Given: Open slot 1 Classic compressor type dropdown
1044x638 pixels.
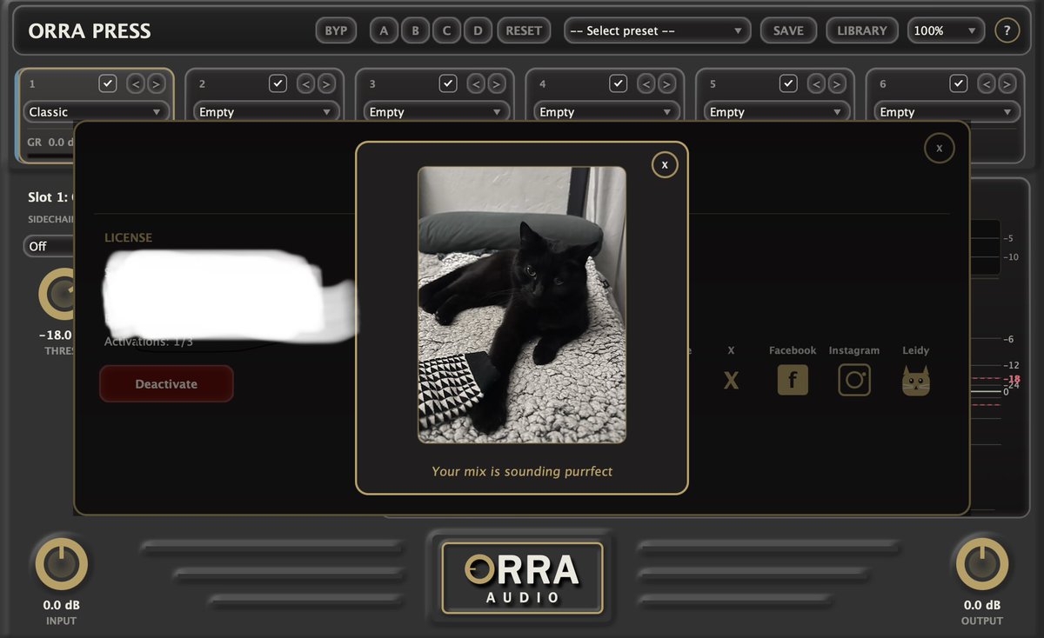Looking at the screenshot, I should 96,111.
